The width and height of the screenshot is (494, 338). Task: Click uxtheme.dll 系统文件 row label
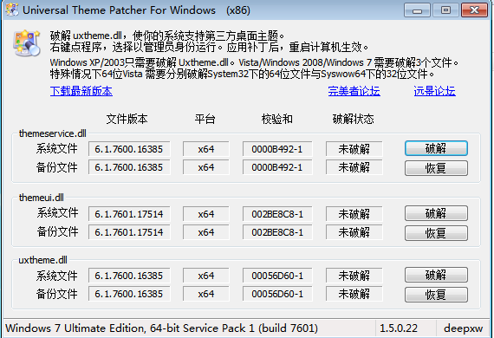[x=56, y=276]
